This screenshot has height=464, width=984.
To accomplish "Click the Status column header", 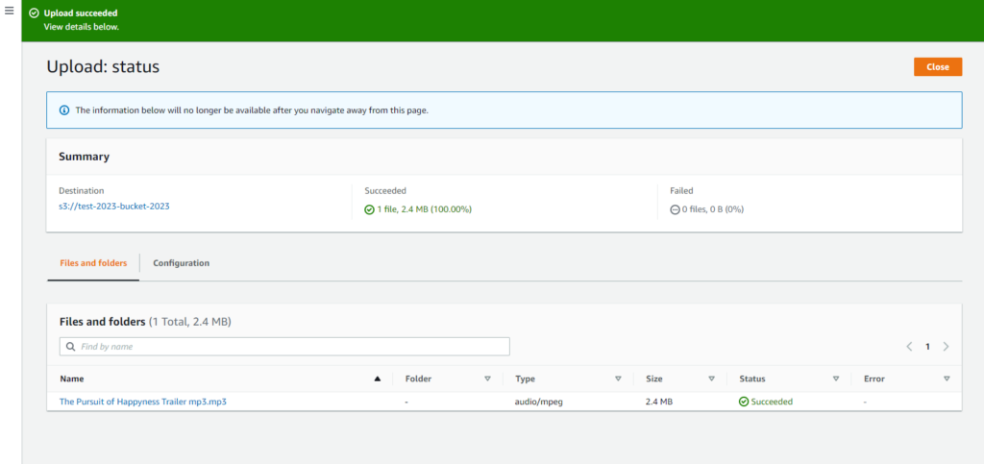I will (752, 379).
